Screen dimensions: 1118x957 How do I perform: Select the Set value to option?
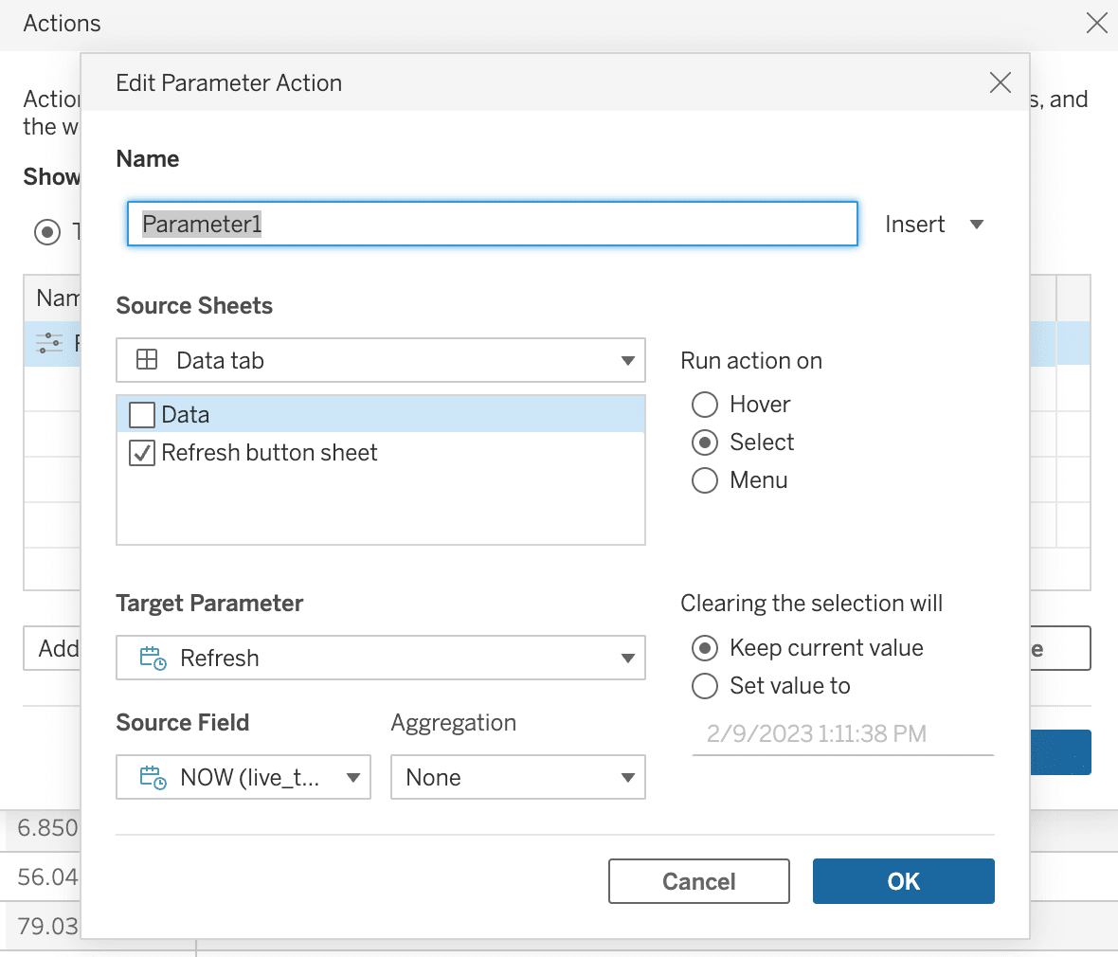click(705, 686)
